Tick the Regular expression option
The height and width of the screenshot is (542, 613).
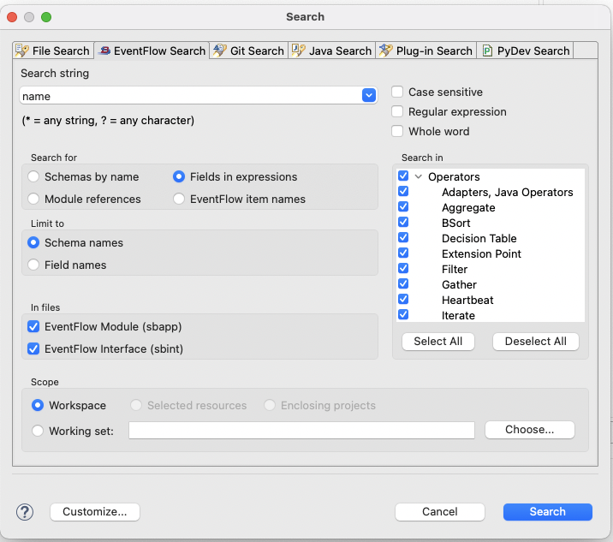click(397, 112)
